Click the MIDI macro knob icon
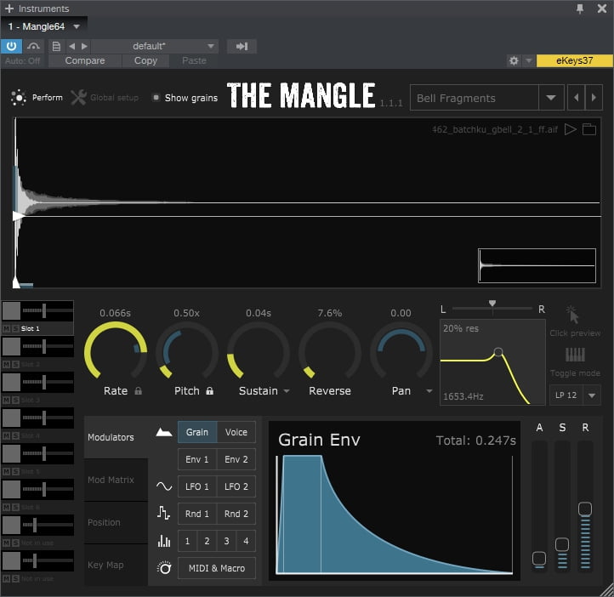Viewport: 614px width, 597px height. point(164,567)
